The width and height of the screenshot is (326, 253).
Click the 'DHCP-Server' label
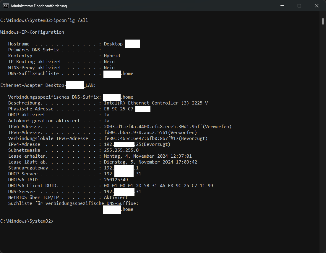[23, 174]
